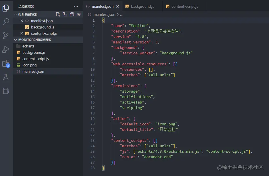Click the "storage" permission string
Viewport: 269px width, 176px height.
[130, 91]
